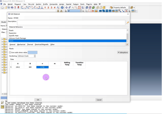Click the delete behavior icon below list
The width and height of the screenshot is (162, 114).
127,44
